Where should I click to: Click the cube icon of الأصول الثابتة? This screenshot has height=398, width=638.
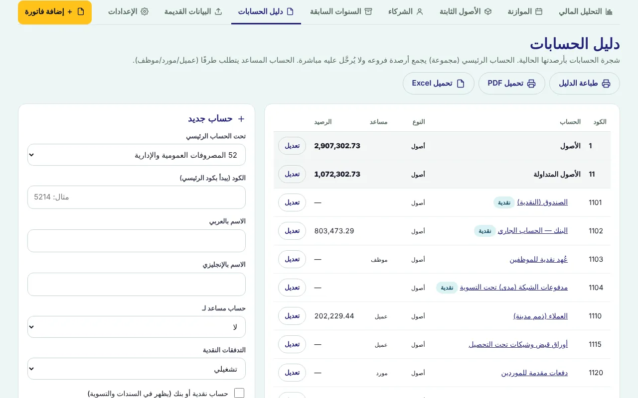[x=488, y=11]
